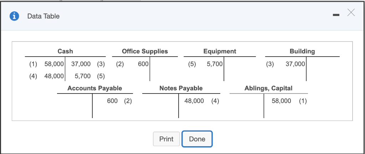
Task: Click the Print button
Action: [x=166, y=139]
